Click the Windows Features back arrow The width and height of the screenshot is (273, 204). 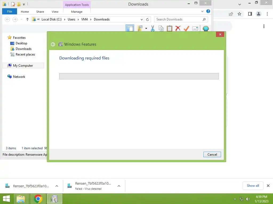53,44
